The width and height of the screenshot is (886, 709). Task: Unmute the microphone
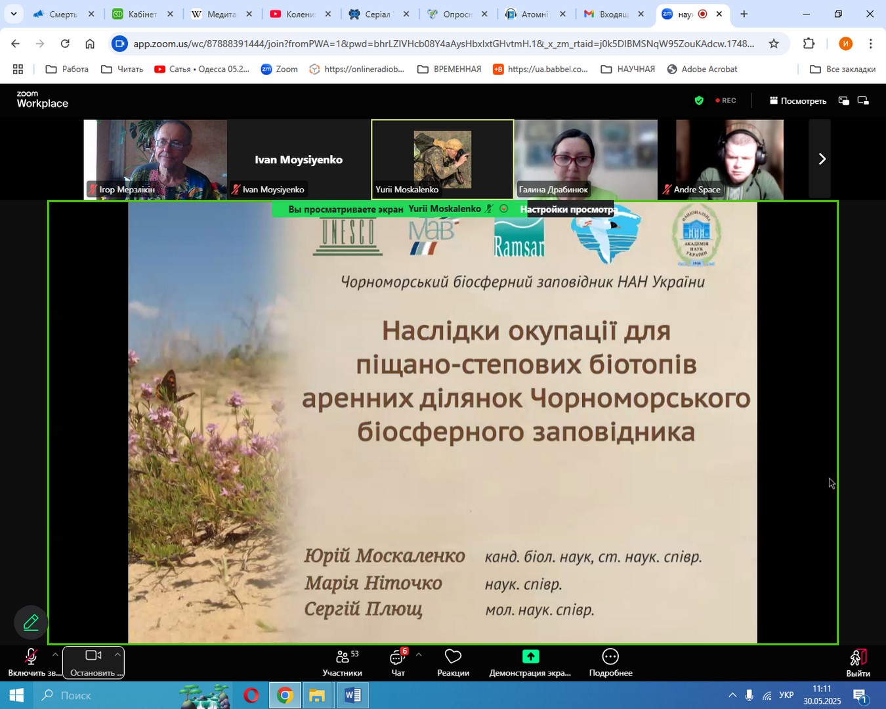click(30, 663)
